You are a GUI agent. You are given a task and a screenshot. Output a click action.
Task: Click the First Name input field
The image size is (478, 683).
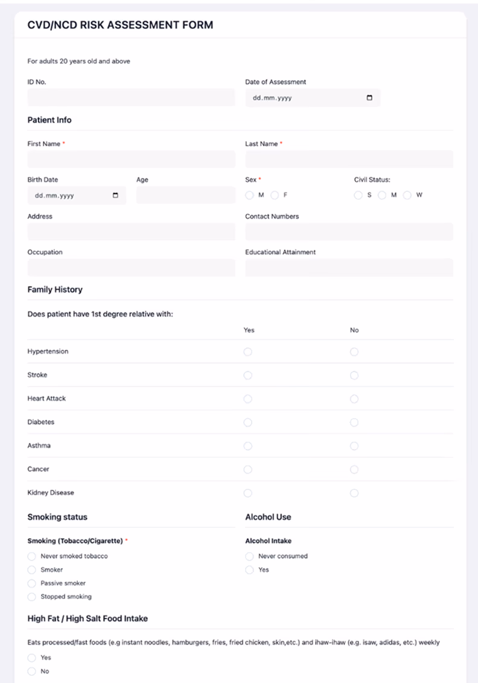pos(131,159)
